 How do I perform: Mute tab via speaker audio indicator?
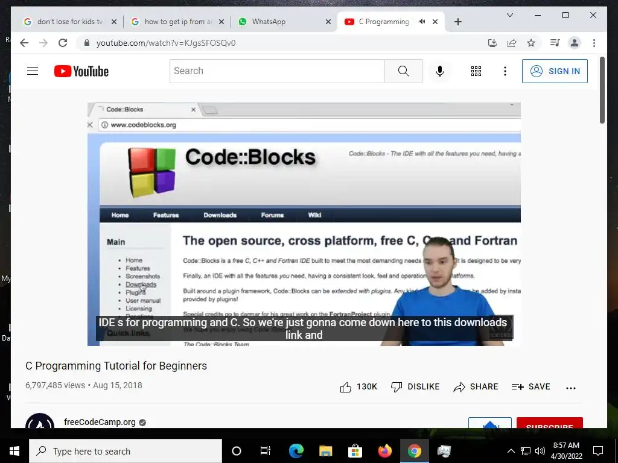click(x=422, y=22)
